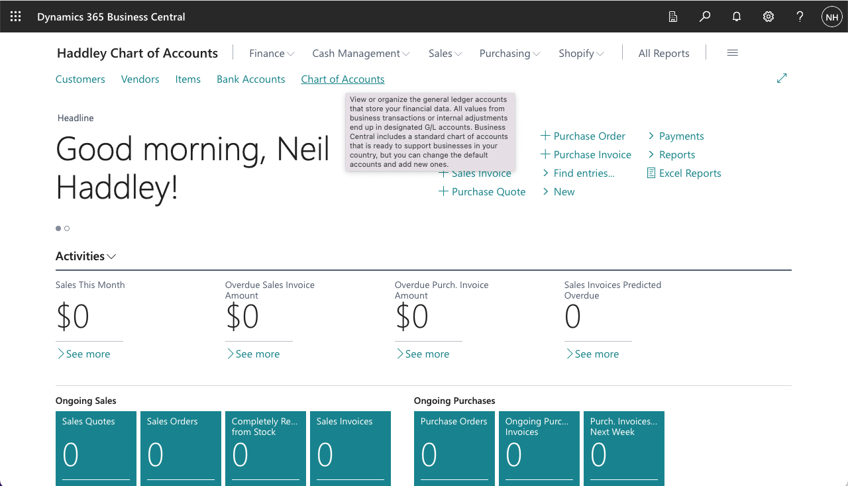Open the three-line more menu icon
The image size is (848, 486).
[x=732, y=53]
